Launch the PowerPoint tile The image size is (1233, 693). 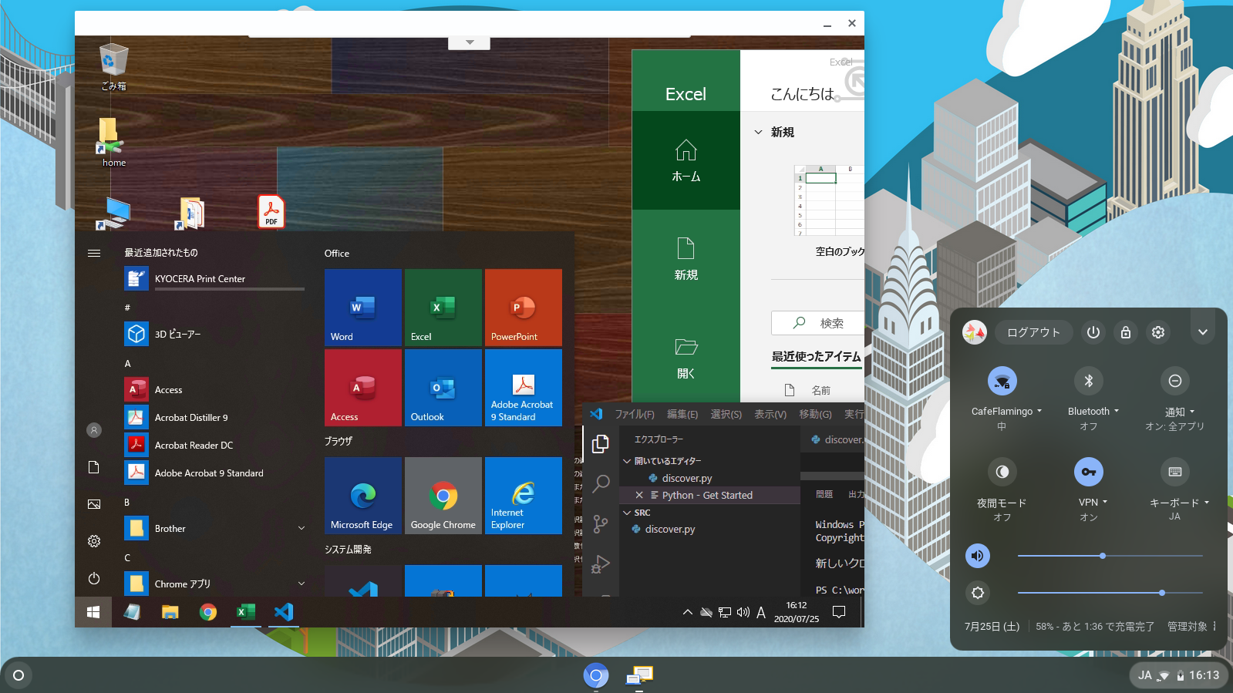(524, 307)
